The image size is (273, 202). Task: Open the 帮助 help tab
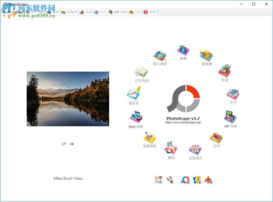(150, 12)
